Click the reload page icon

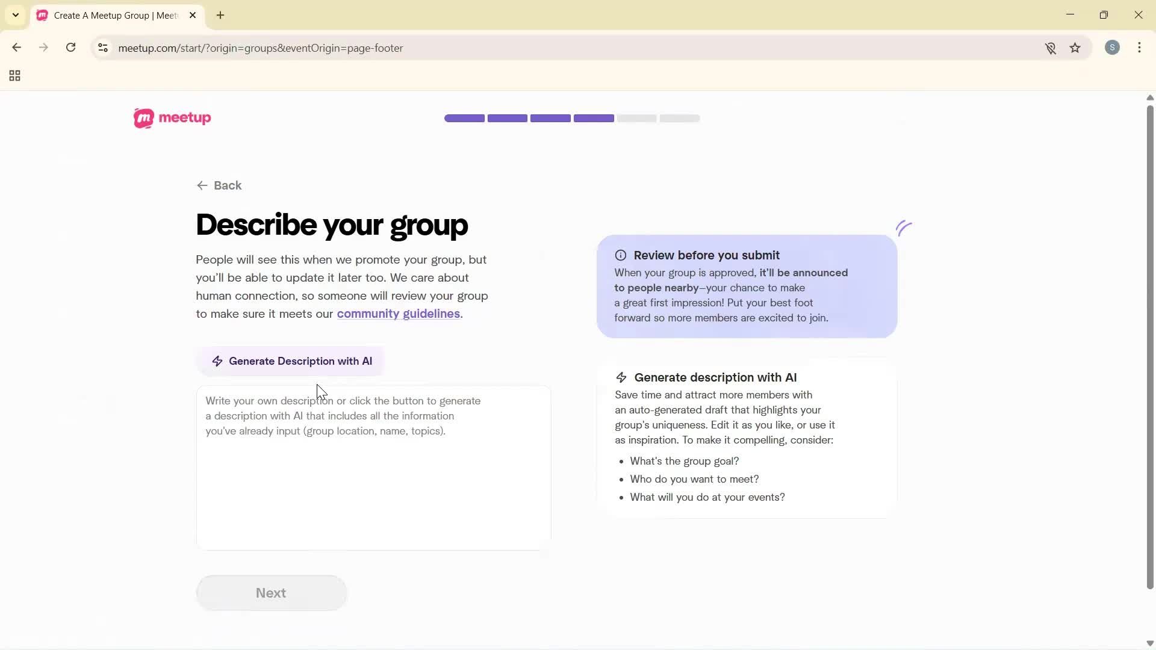point(70,48)
